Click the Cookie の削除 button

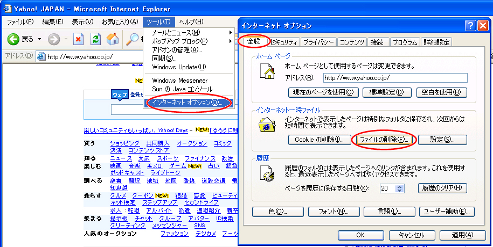pos(320,140)
